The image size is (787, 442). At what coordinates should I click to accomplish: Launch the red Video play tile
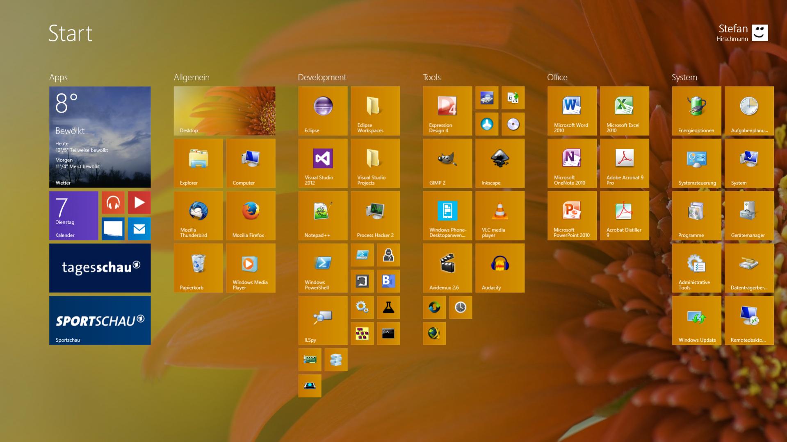139,202
